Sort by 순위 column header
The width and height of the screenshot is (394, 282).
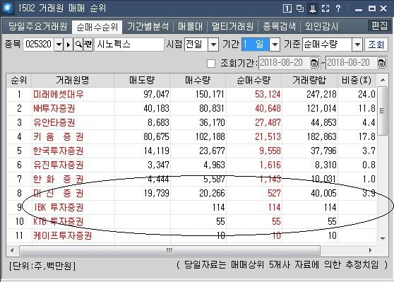(x=19, y=81)
